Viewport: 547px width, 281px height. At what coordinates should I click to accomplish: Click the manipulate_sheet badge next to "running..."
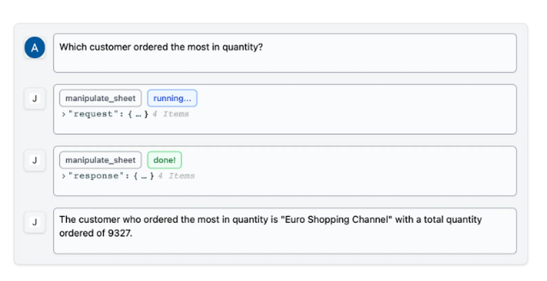100,98
